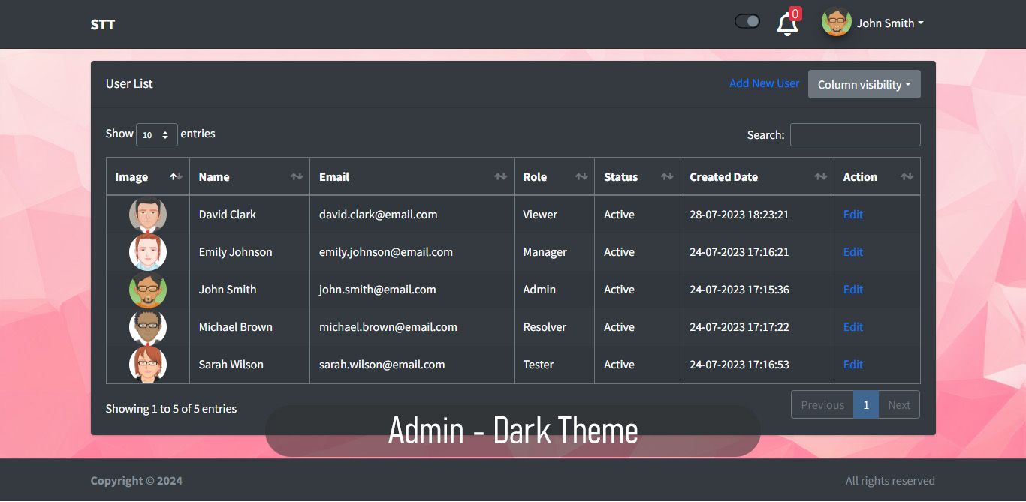
Task: Click John Smith's avatar in header
Action: [x=836, y=23]
